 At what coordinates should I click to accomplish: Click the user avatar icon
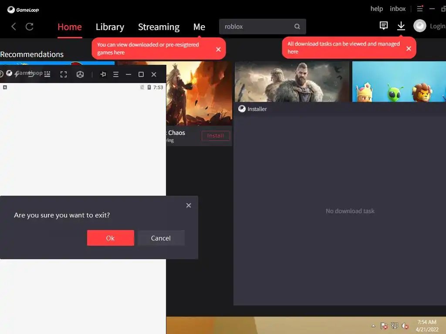point(419,26)
